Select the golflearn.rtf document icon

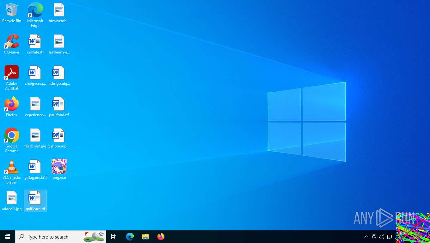point(35,201)
